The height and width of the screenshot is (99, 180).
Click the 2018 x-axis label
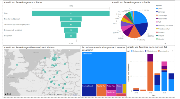pos(150,93)
